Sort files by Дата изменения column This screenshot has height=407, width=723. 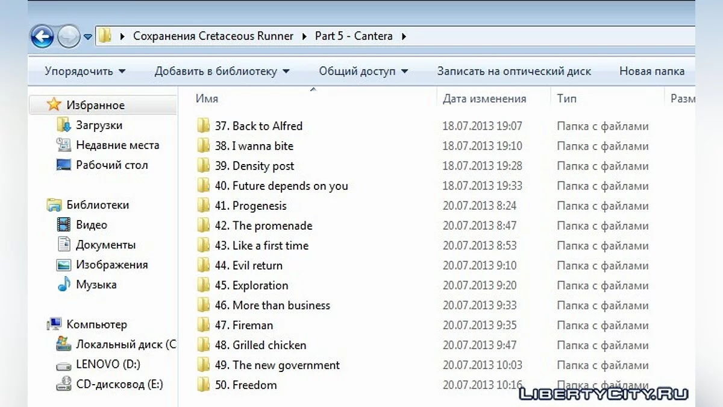pos(484,99)
